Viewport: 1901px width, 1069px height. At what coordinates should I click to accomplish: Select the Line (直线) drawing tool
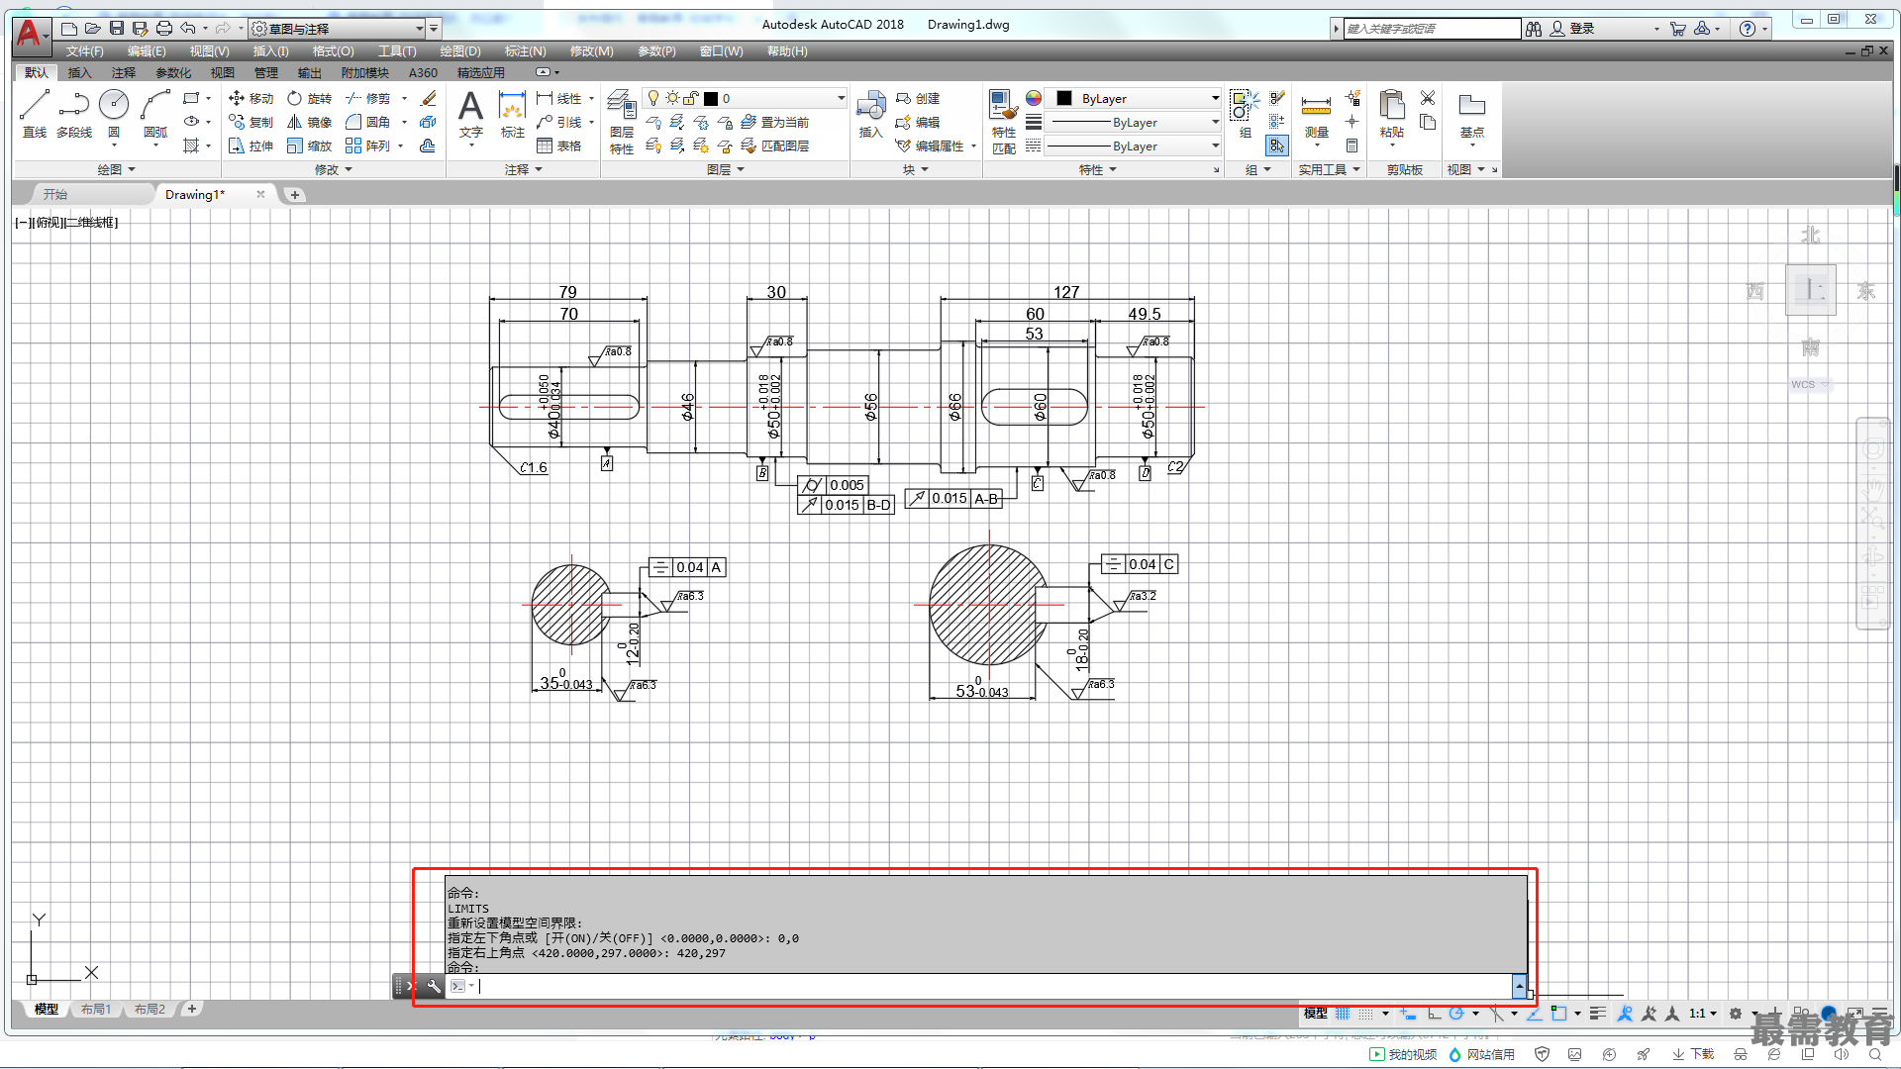pos(35,114)
